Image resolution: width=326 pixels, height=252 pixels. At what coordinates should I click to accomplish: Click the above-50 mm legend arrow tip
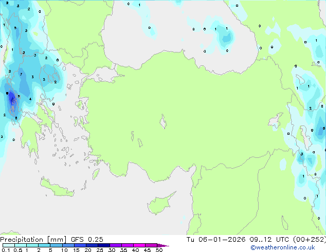[x=163, y=245]
